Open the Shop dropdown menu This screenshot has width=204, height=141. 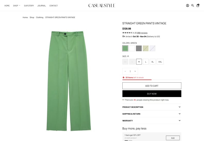17,6
